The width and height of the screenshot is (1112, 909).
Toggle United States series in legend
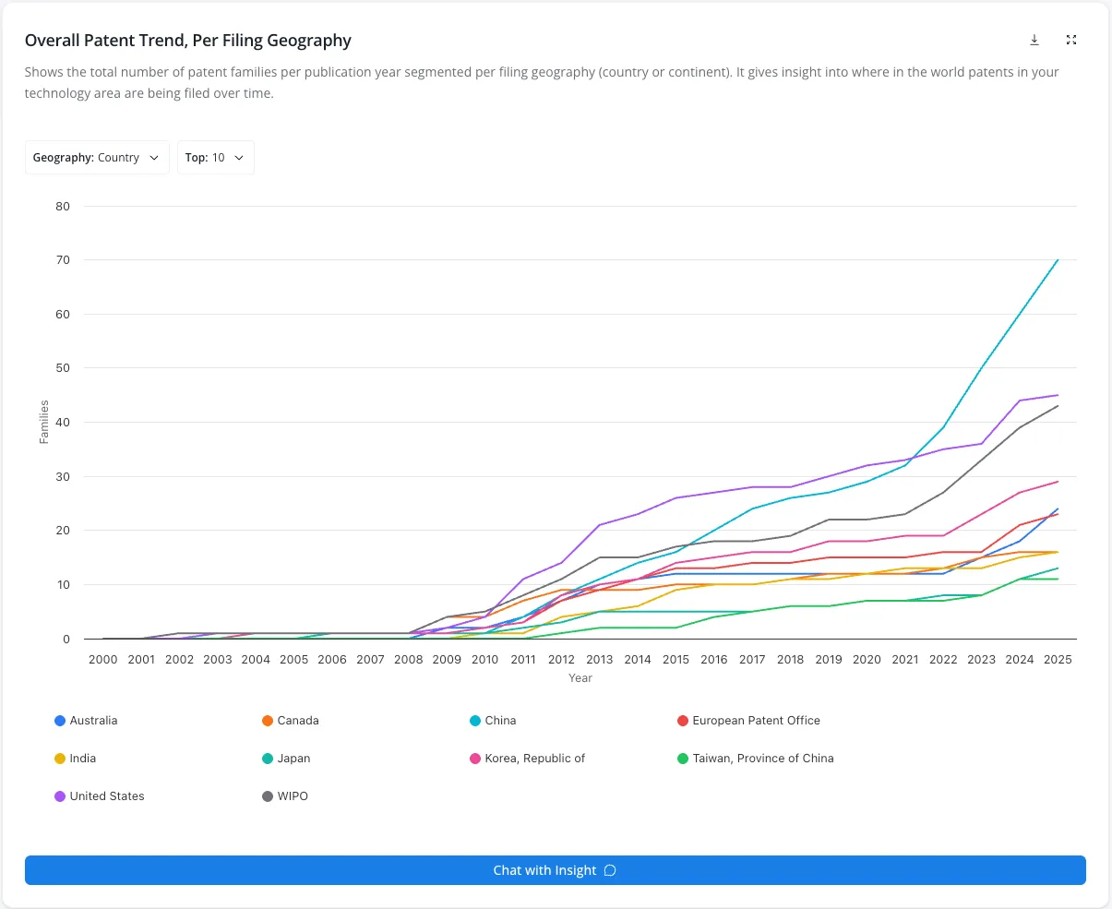point(100,796)
